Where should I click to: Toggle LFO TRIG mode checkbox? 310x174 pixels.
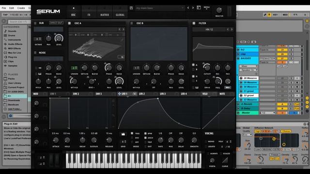click(x=132, y=133)
